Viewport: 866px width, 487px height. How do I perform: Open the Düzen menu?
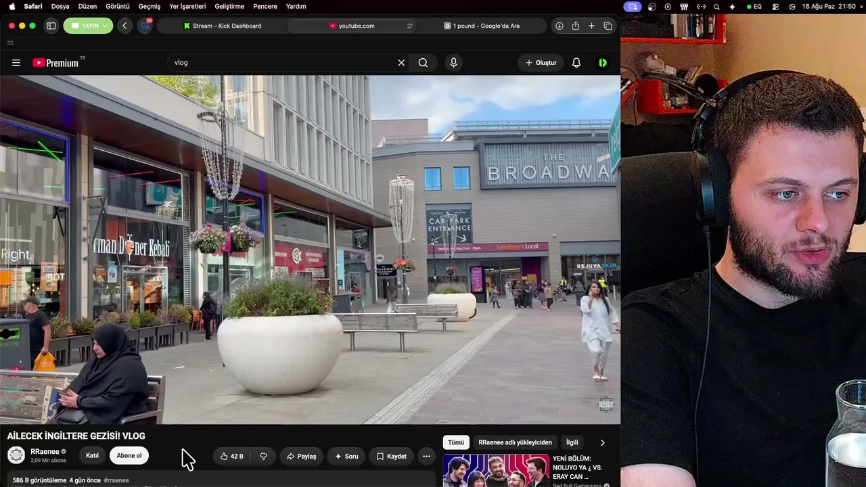click(87, 6)
